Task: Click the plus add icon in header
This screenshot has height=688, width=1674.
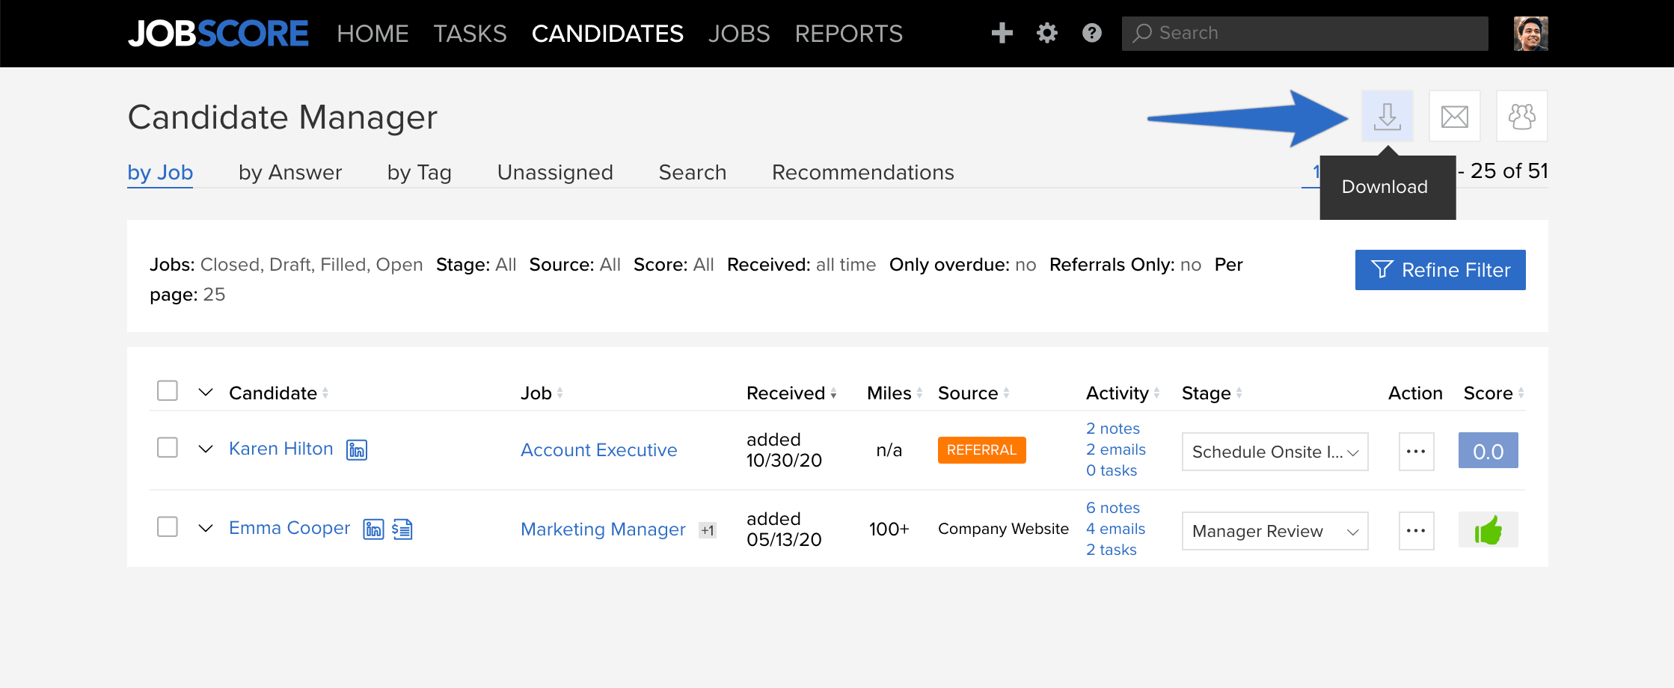Action: pyautogui.click(x=1002, y=33)
